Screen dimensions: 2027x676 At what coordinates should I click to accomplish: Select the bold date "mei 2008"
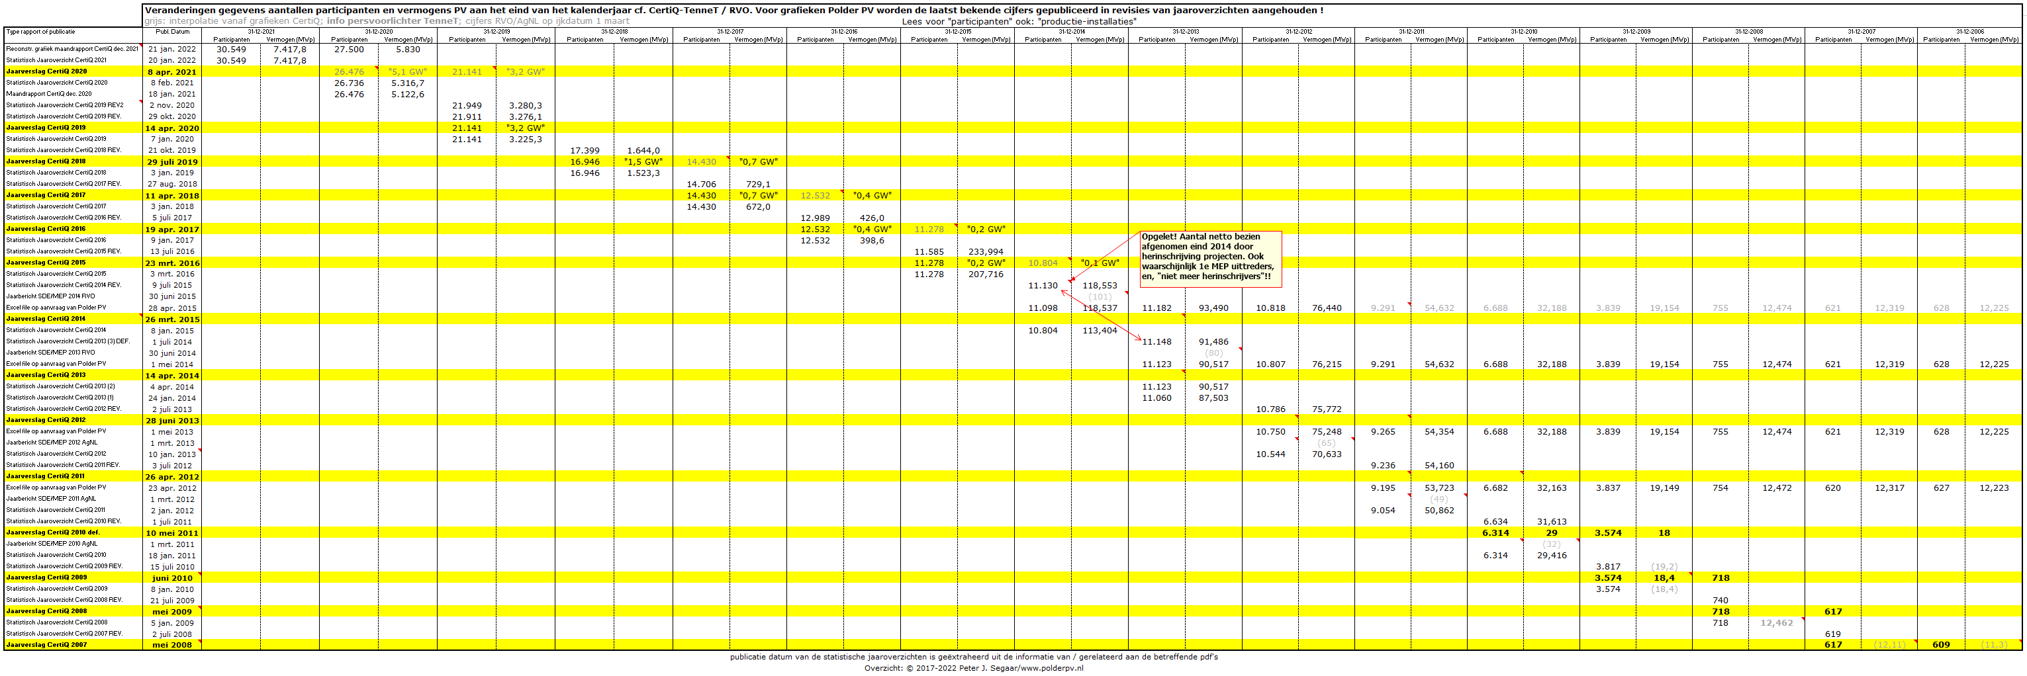coord(172,646)
